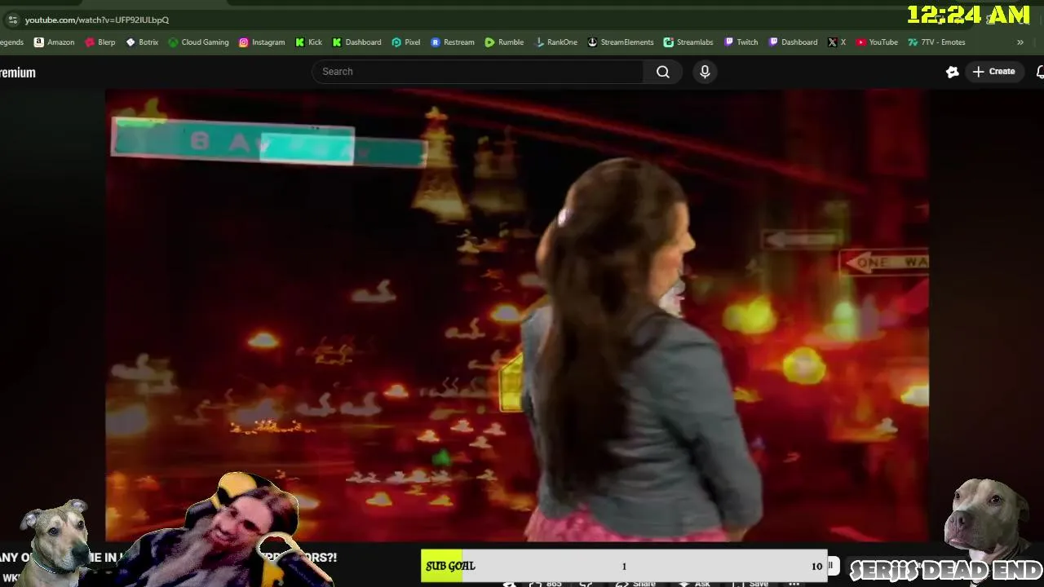Screen dimensions: 1044x587
Task: Open the Instagram bookmark
Action: coord(262,42)
